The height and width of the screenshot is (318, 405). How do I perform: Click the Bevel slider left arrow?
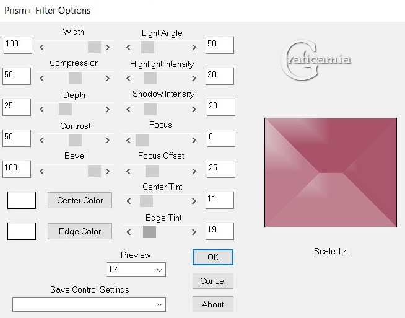pyautogui.click(x=42, y=172)
